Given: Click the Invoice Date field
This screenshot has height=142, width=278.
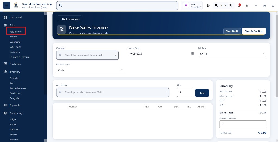Looking at the screenshot, I should pos(161,53).
